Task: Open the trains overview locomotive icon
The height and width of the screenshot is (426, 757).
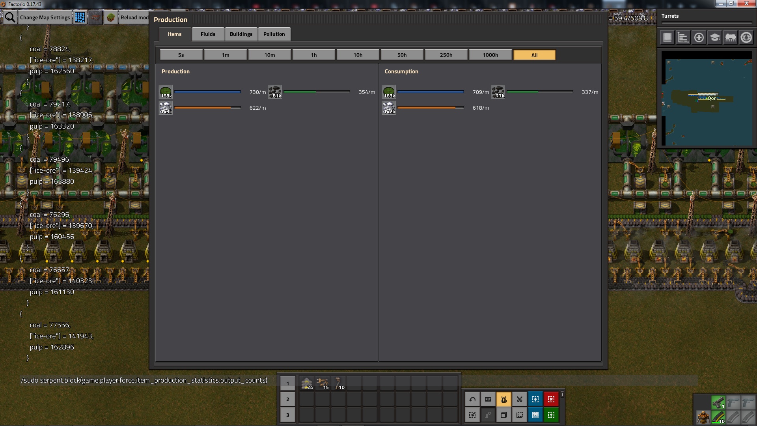Action: coord(730,37)
